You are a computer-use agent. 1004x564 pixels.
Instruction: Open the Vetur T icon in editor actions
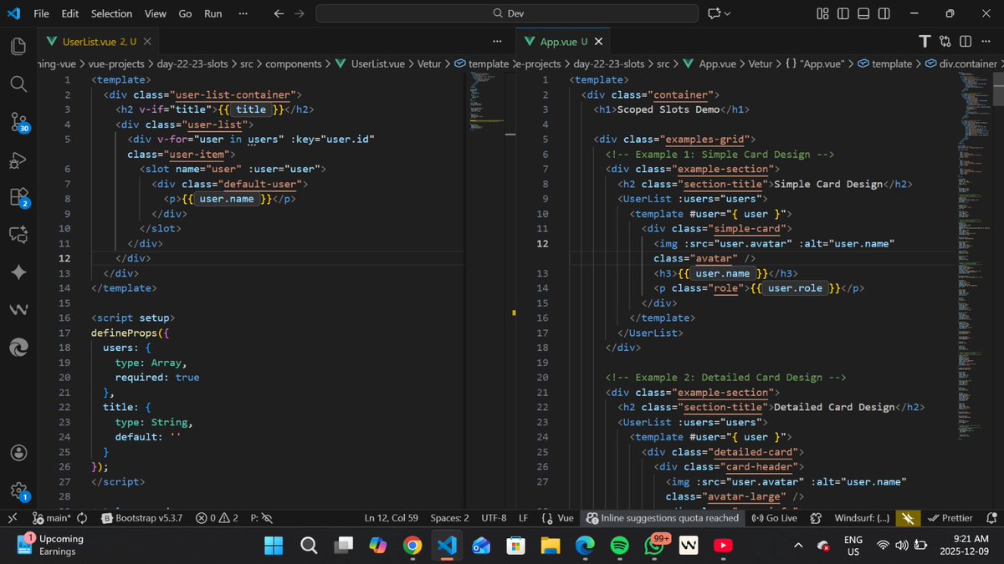(925, 42)
